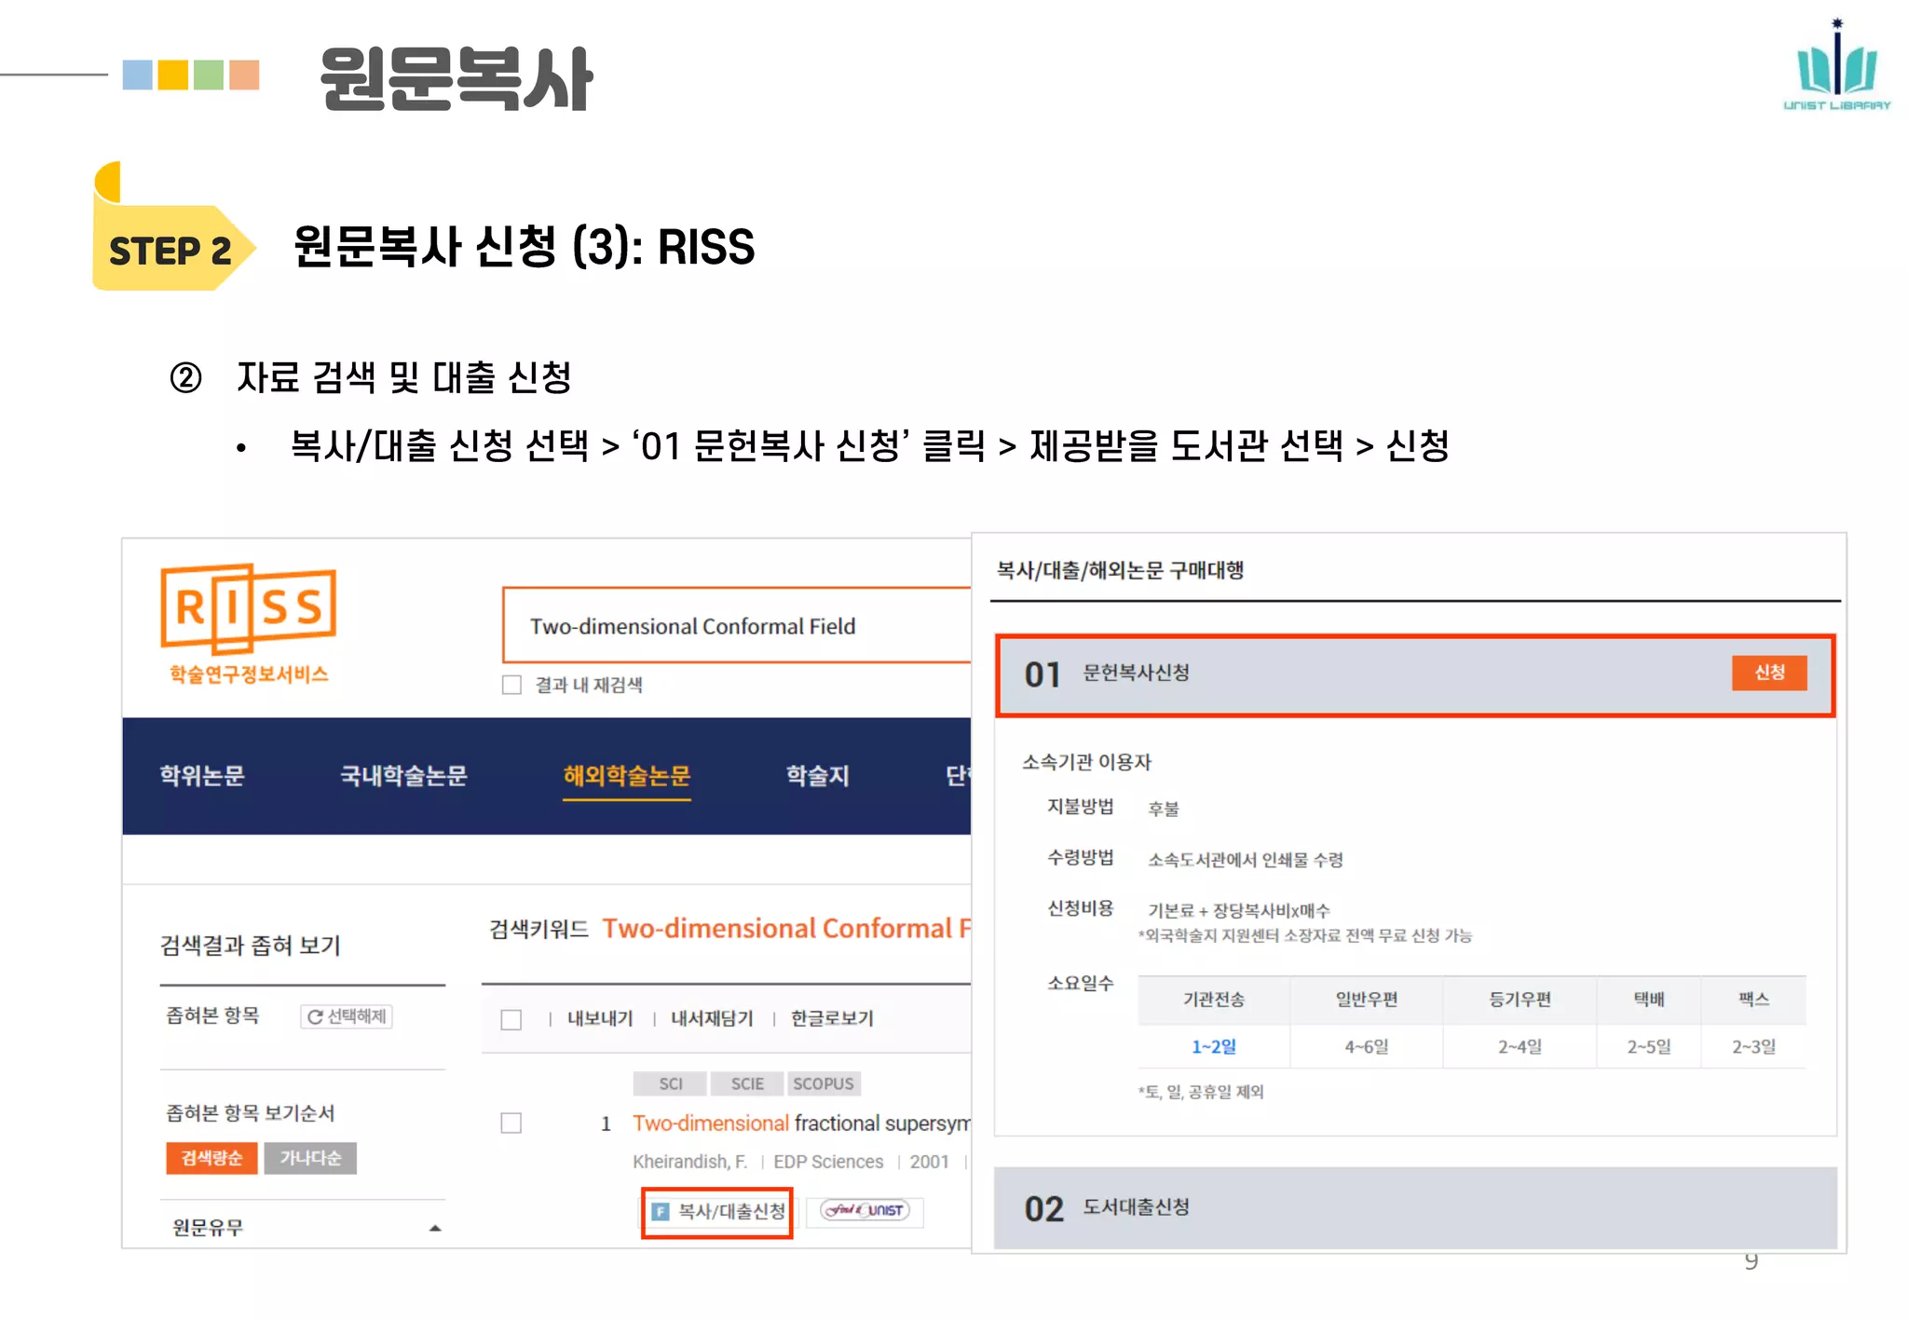Click the 선택해제 refresh icon
The image size is (1908, 1321).
click(317, 1016)
